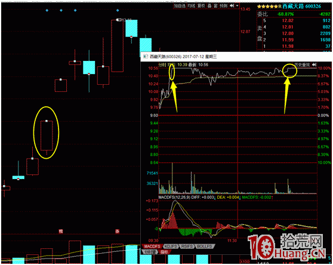Select the grey tab left of 指标
The image size is (333, 265).
(x=150, y=252)
